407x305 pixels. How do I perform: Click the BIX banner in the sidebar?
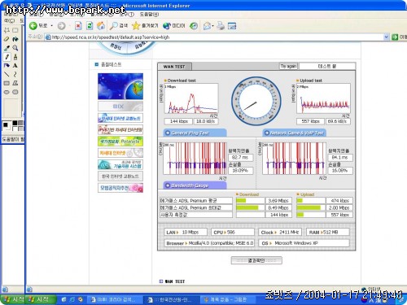[x=120, y=107]
